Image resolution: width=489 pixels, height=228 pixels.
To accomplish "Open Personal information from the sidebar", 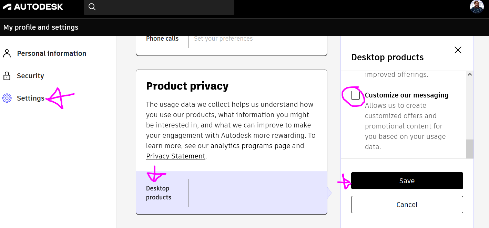I will [52, 53].
